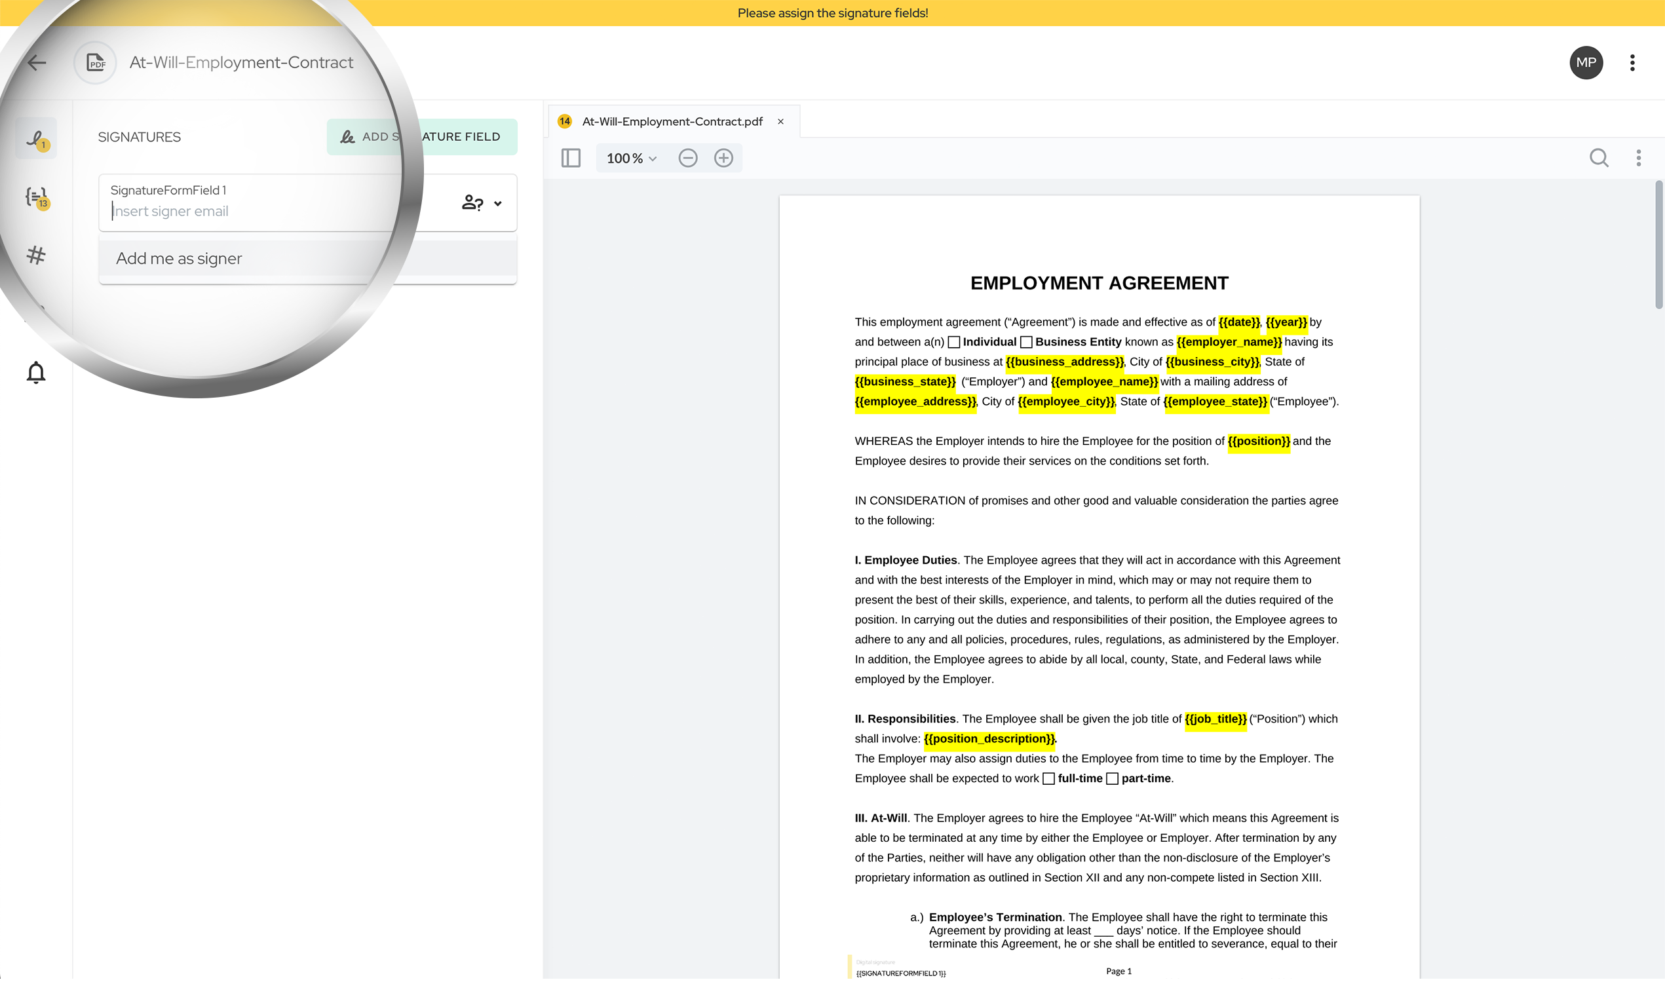This screenshot has height=984, width=1665.
Task: Click the ADD SIGNATURE FIELD button
Action: click(423, 136)
